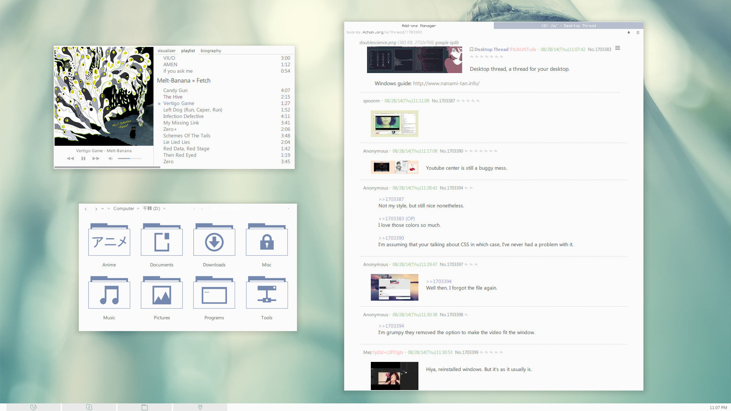This screenshot has height=411, width=731.
Task: Go back in the file explorer
Action: (x=86, y=209)
